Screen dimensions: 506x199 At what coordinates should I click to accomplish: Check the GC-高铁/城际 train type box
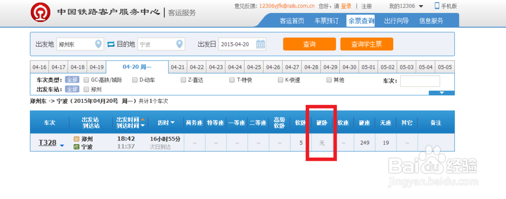click(x=86, y=80)
